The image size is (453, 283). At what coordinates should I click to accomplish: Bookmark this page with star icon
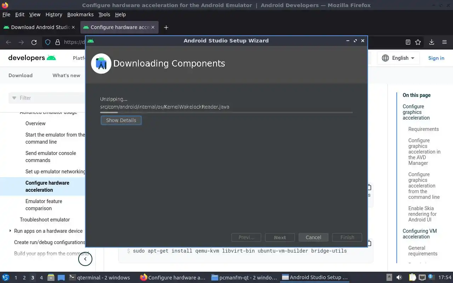click(418, 42)
